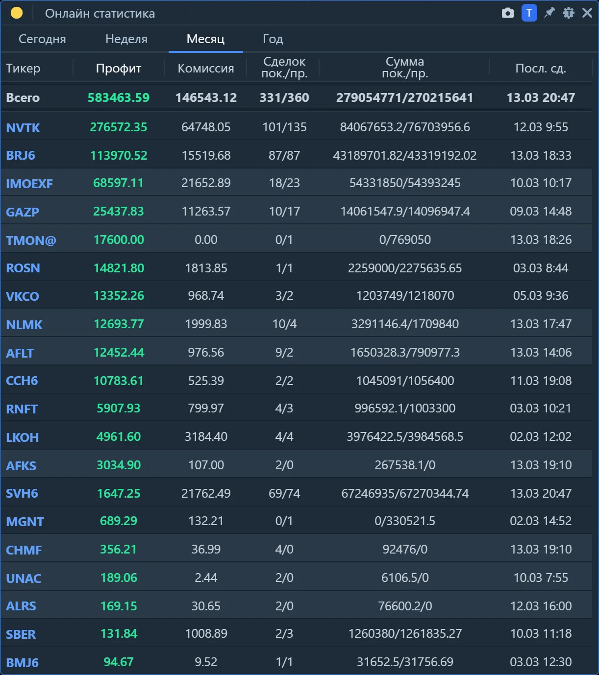Select the ROSN ticker
Image resolution: width=599 pixels, height=675 pixels.
click(x=23, y=268)
